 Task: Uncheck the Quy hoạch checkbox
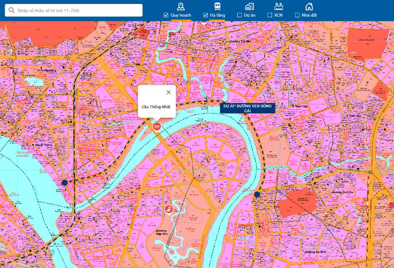[166, 15]
